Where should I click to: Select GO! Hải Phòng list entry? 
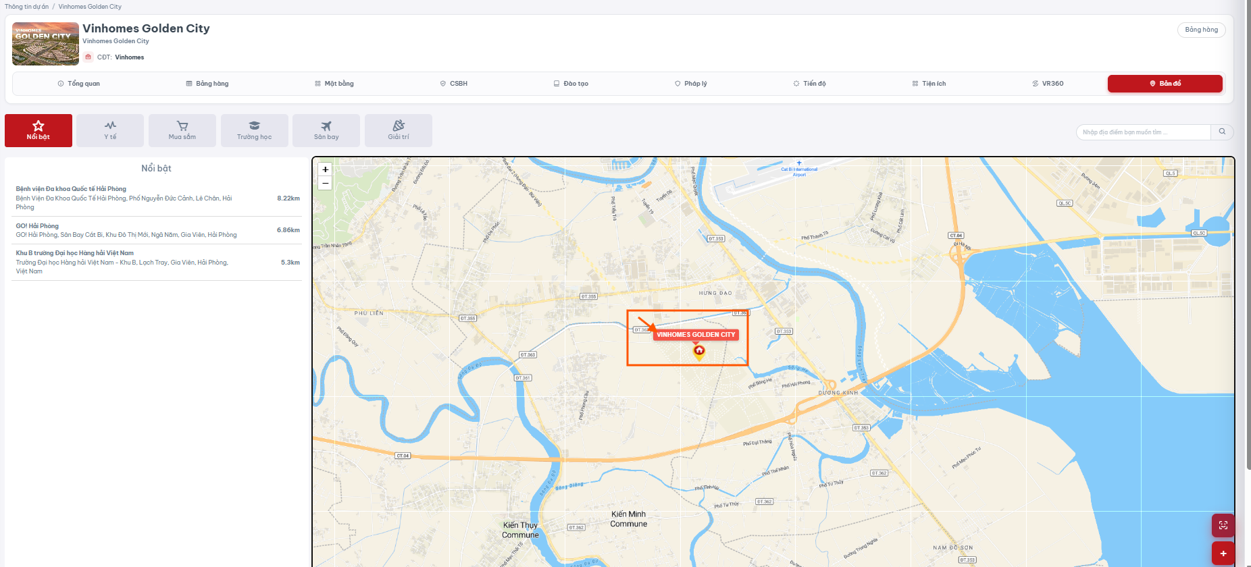(157, 230)
